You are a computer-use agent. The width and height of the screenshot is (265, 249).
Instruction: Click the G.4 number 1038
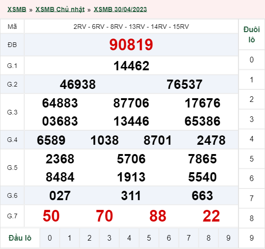click(104, 140)
